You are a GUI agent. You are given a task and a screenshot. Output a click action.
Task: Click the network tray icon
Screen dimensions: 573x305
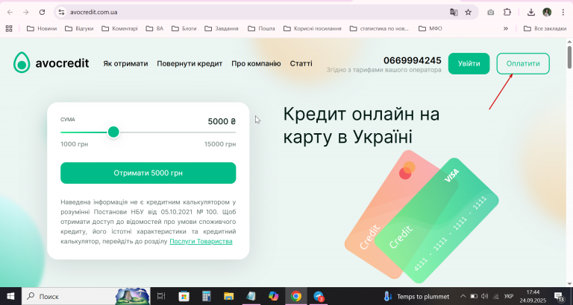pyautogui.click(x=496, y=296)
